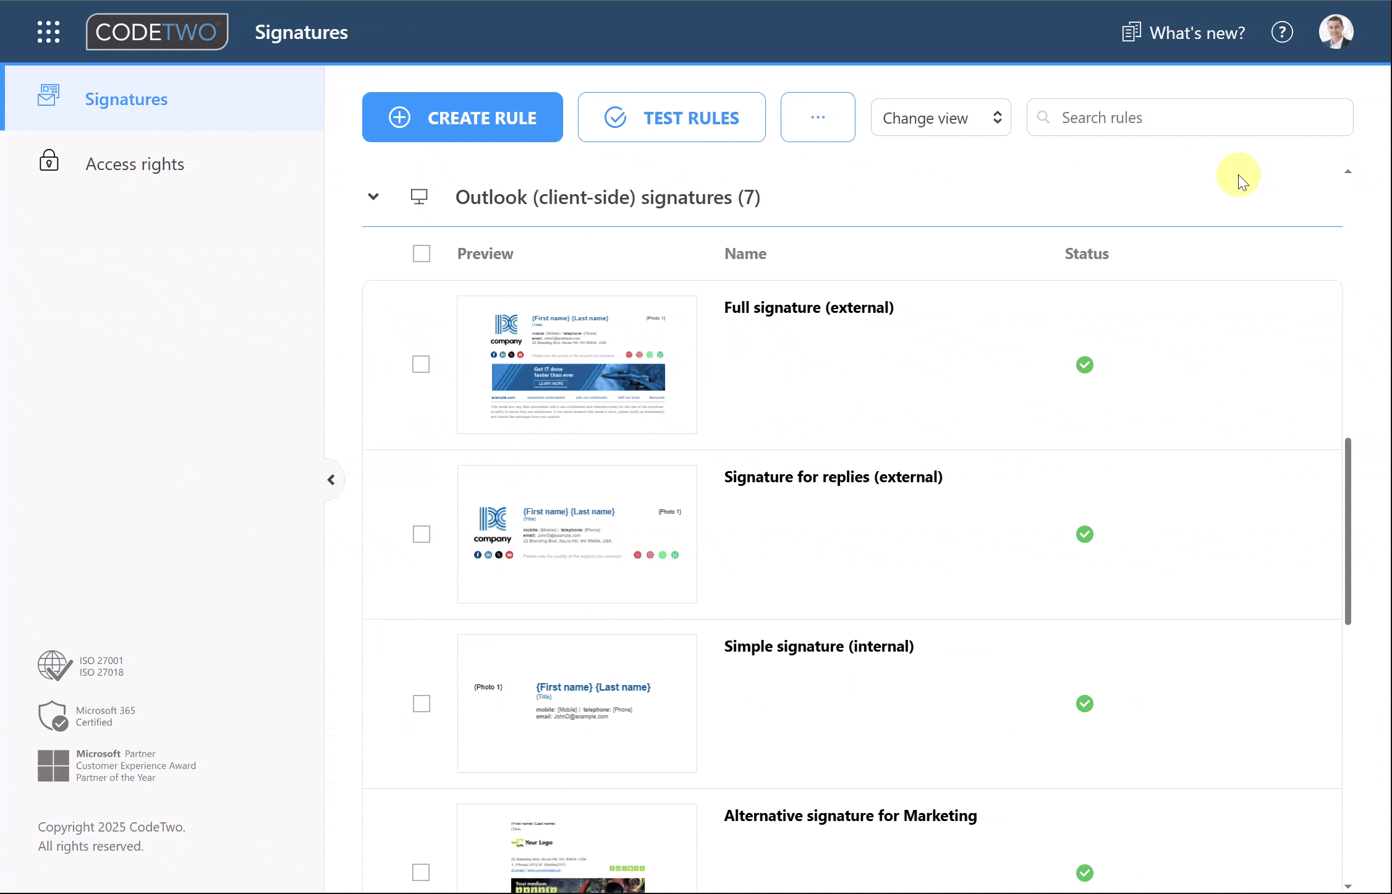Click the Access rights padlock icon
This screenshot has height=894, width=1392.
coord(49,160)
